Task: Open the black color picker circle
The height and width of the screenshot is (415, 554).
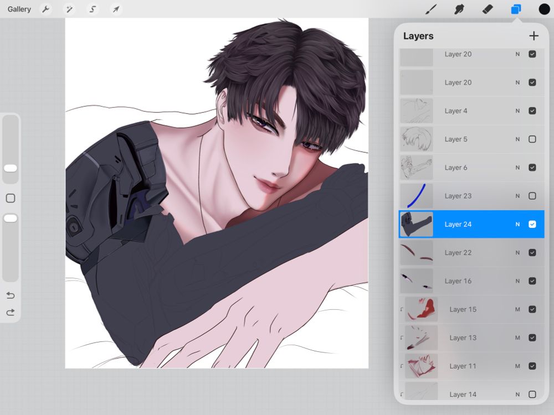Action: 544,9
